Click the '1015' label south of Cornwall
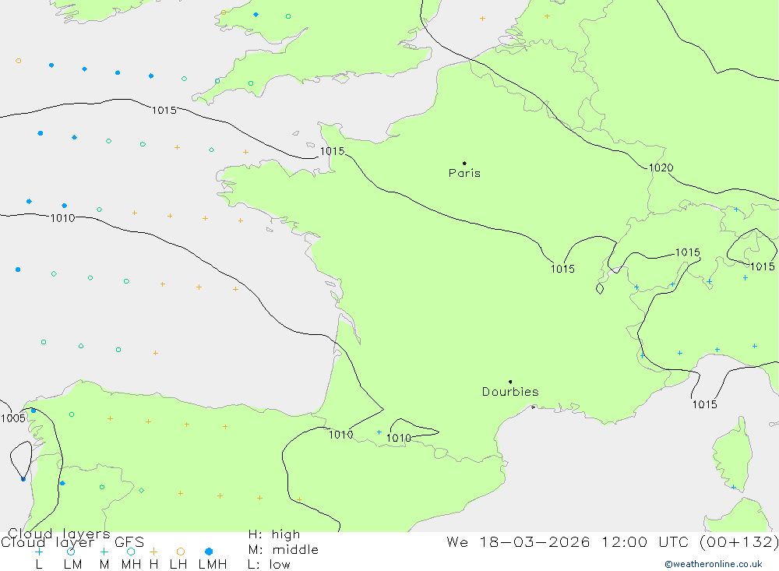The height and width of the screenshot is (571, 779). point(164,111)
